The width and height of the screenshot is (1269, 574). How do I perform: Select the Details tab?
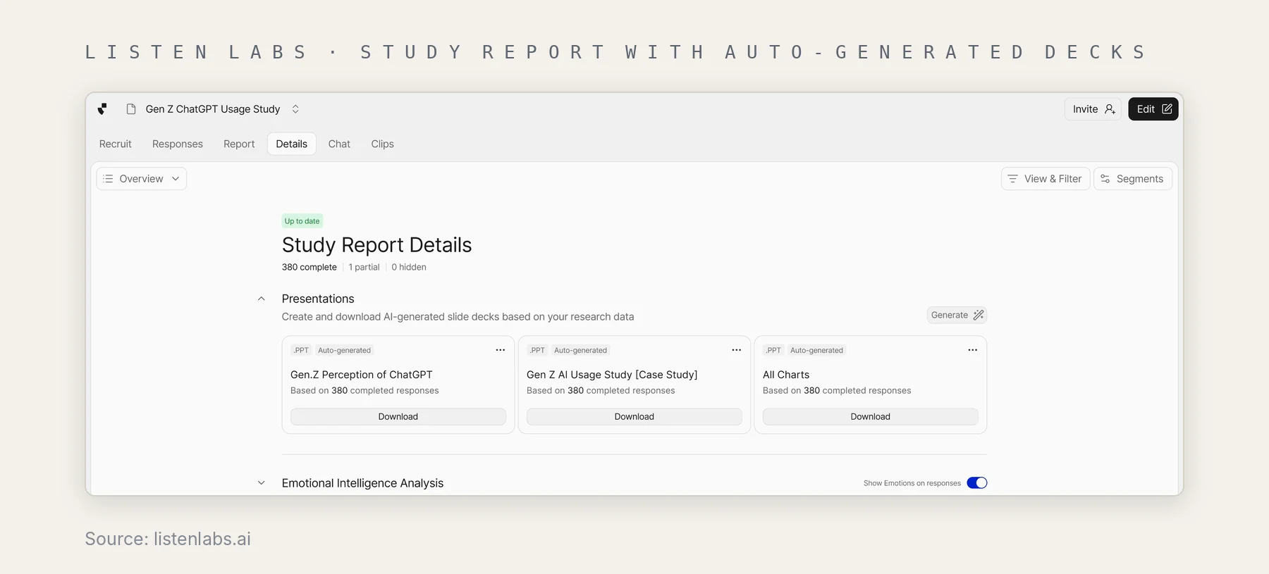(292, 144)
